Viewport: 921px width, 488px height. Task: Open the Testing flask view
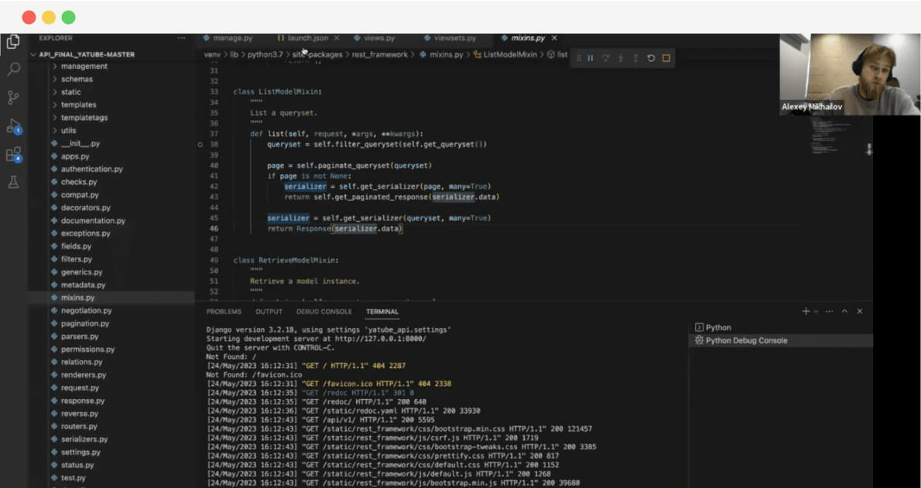pos(13,182)
